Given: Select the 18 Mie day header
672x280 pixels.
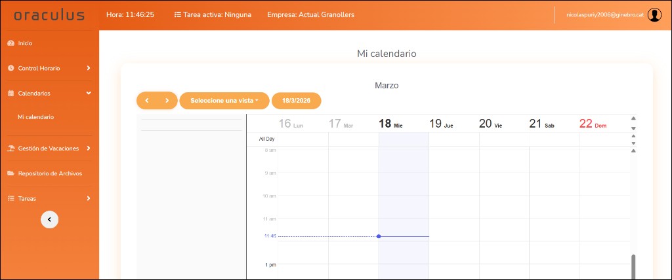Looking at the screenshot, I should pyautogui.click(x=391, y=124).
